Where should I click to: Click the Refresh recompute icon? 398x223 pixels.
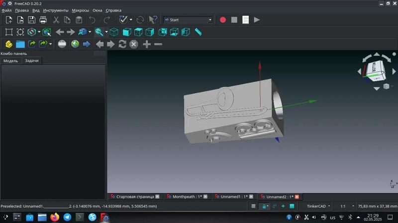point(140,20)
